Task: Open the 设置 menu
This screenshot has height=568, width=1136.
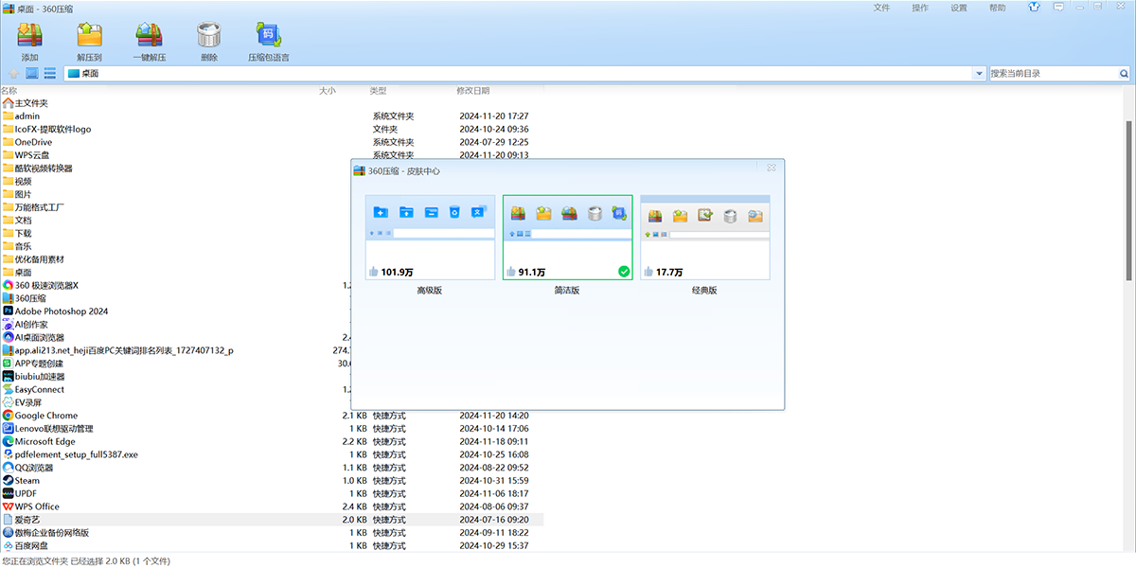Action: pos(959,8)
